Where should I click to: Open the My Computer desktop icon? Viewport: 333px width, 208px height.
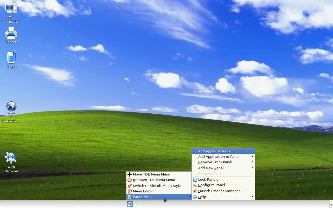11,13
